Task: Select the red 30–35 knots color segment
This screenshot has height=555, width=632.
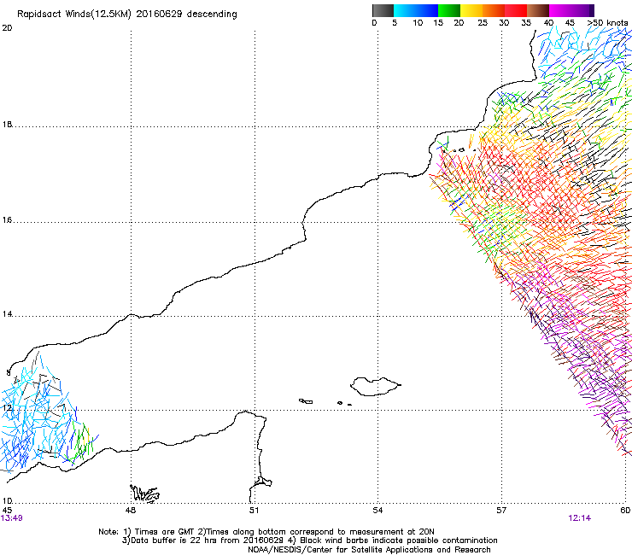Action: [516, 10]
